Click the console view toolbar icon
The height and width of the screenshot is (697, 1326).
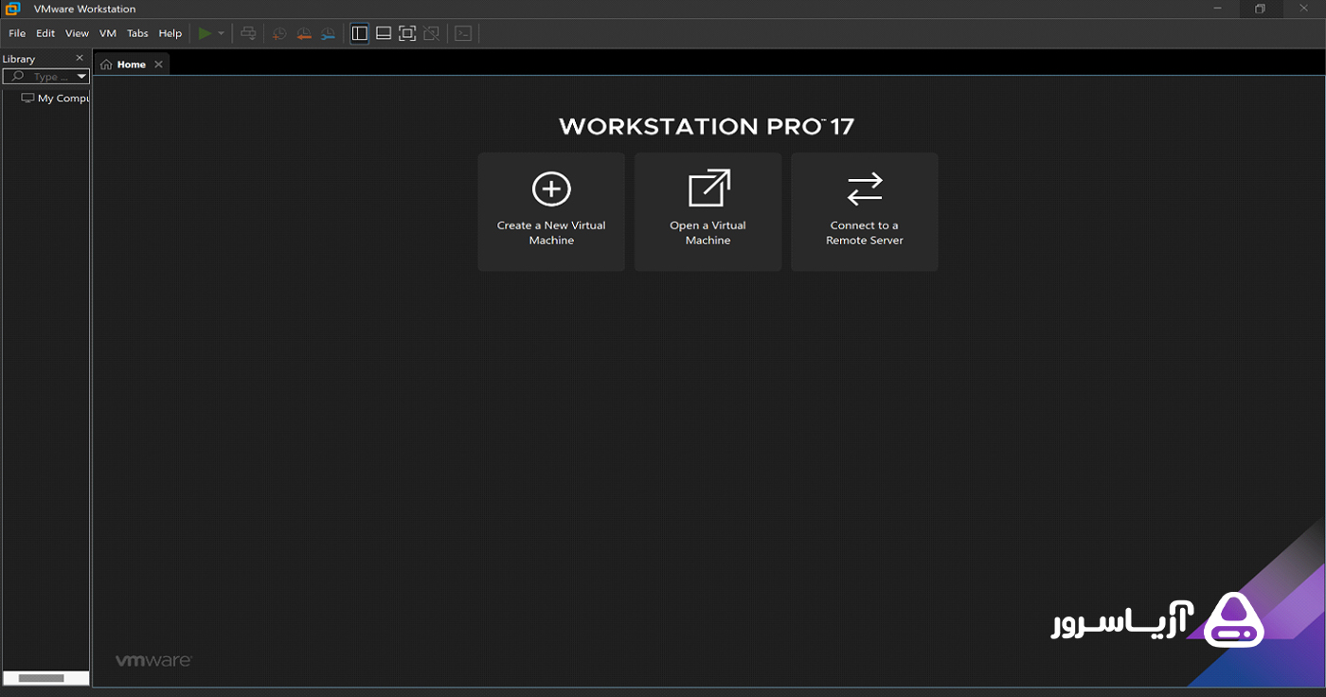pos(463,33)
